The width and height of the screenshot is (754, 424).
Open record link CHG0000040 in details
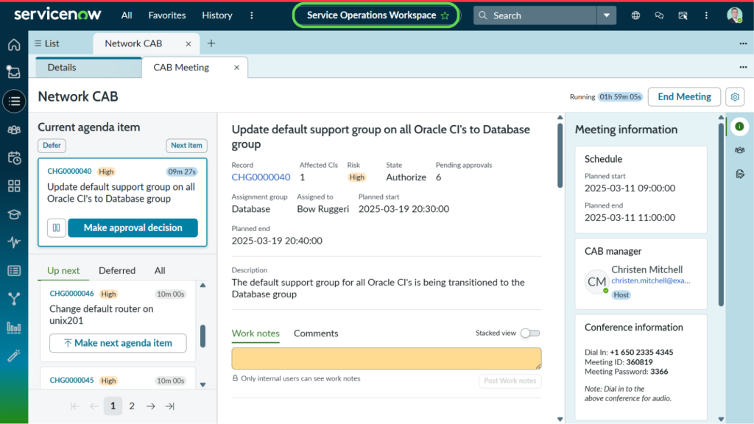(x=261, y=177)
